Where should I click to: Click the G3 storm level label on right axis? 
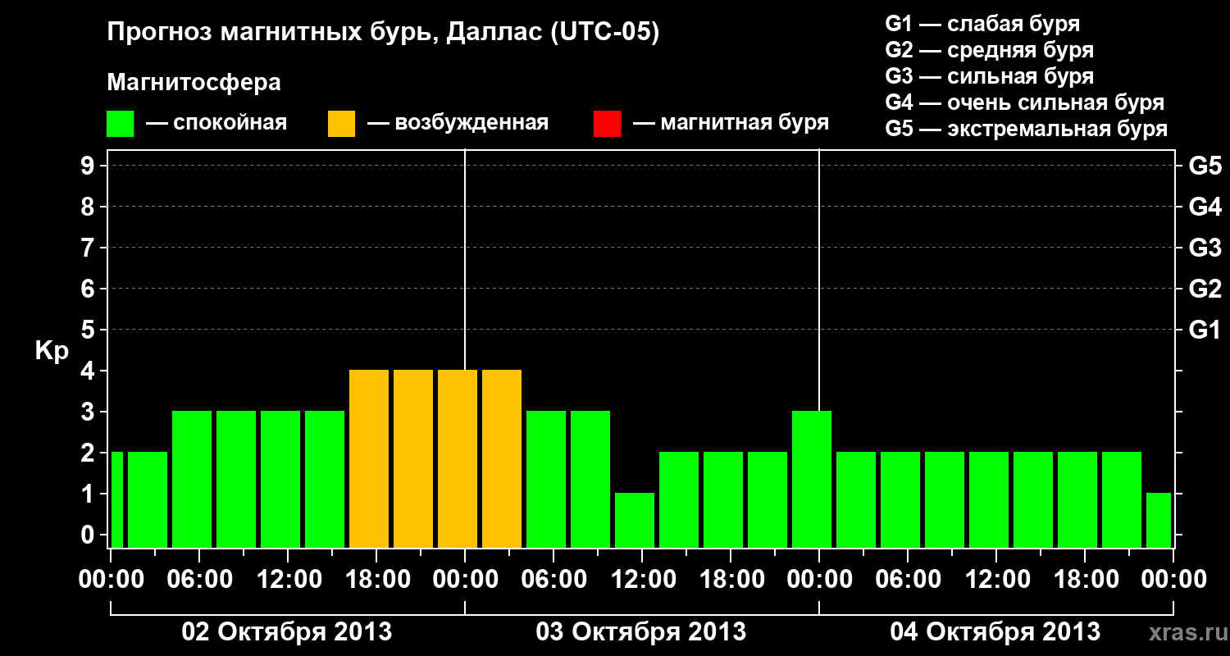1205,248
